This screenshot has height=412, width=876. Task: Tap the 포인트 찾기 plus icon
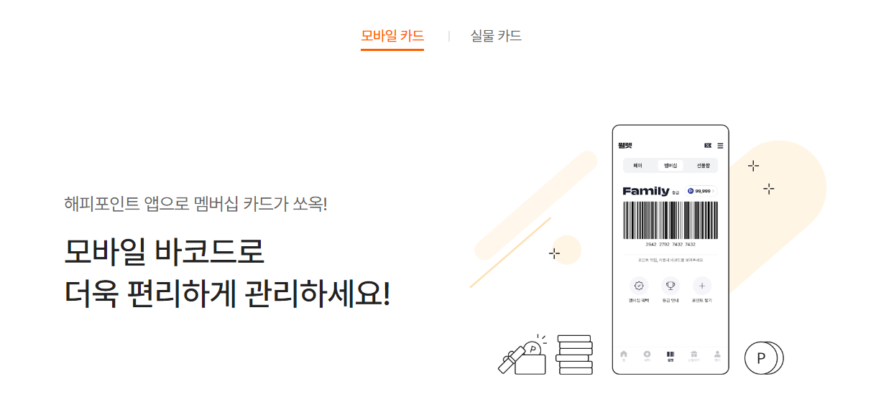[x=702, y=286]
